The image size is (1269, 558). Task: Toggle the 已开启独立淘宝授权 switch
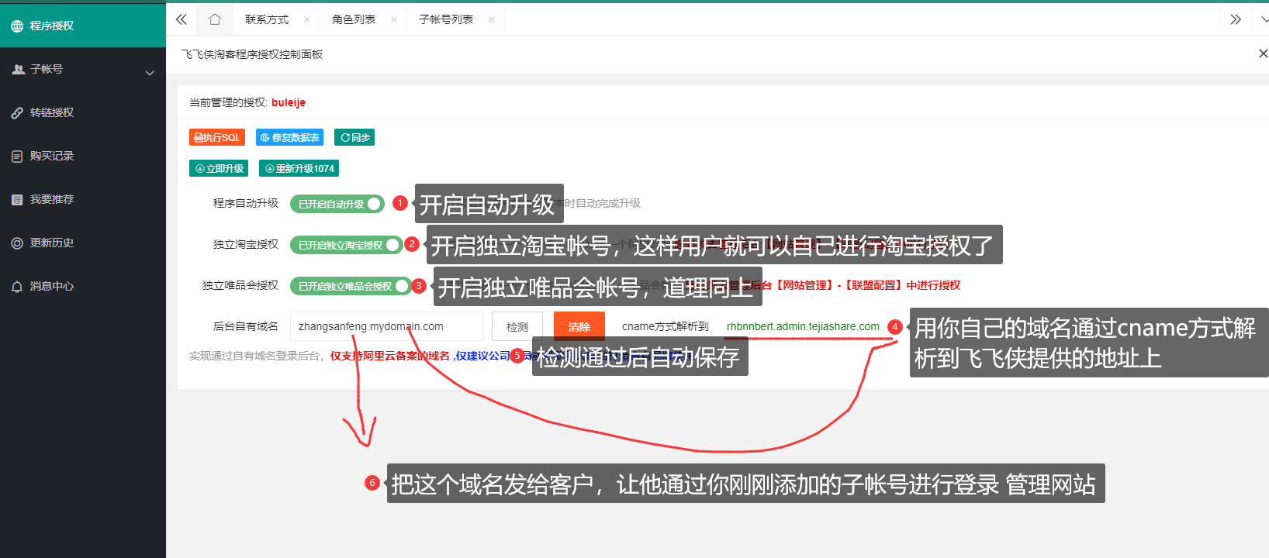(x=346, y=245)
